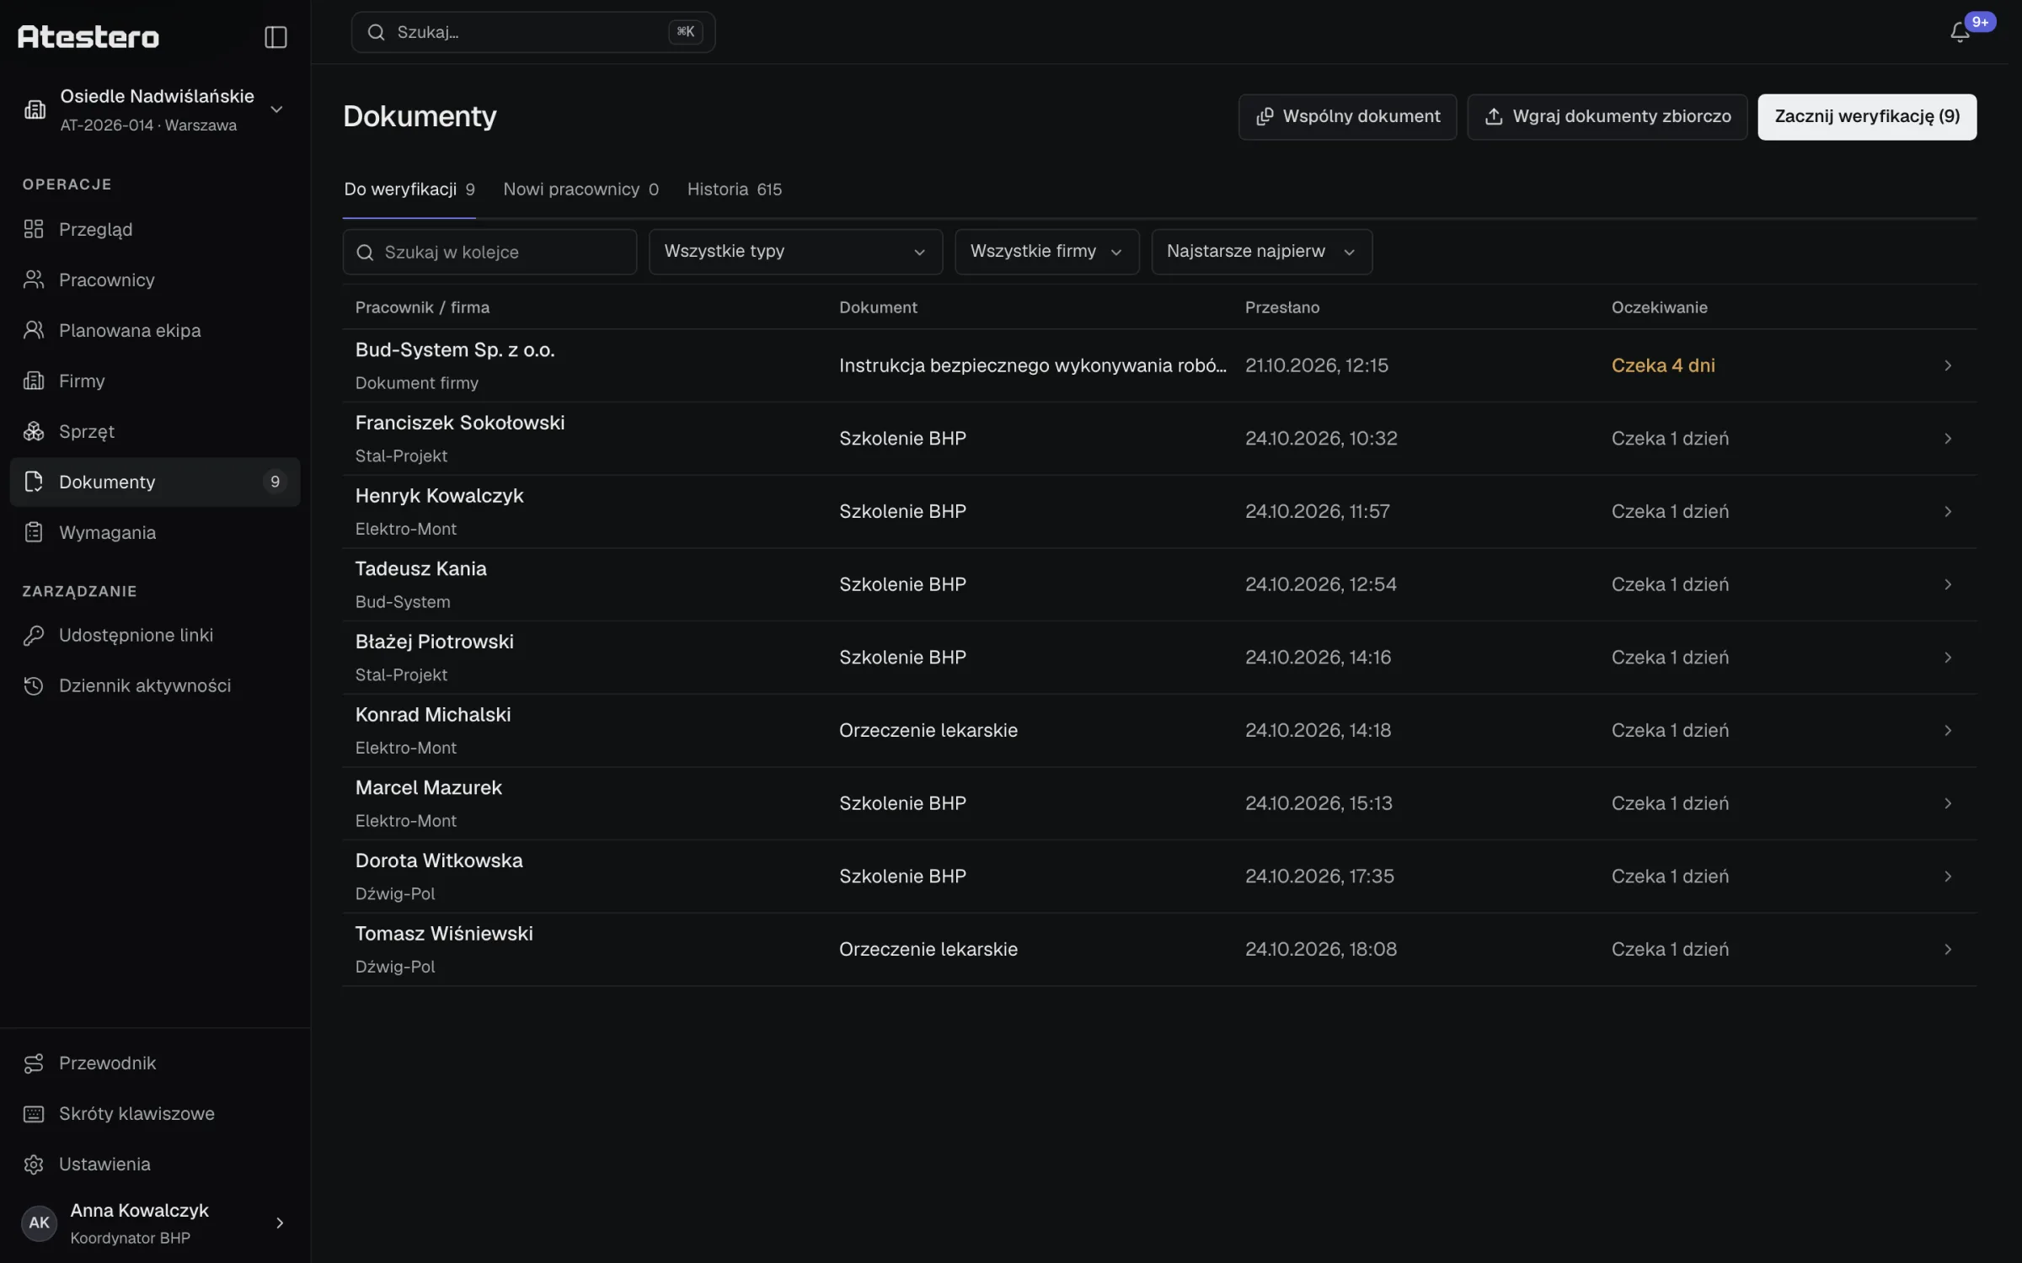The width and height of the screenshot is (2022, 1263).
Task: Click the AK user avatar
Action: tap(39, 1223)
